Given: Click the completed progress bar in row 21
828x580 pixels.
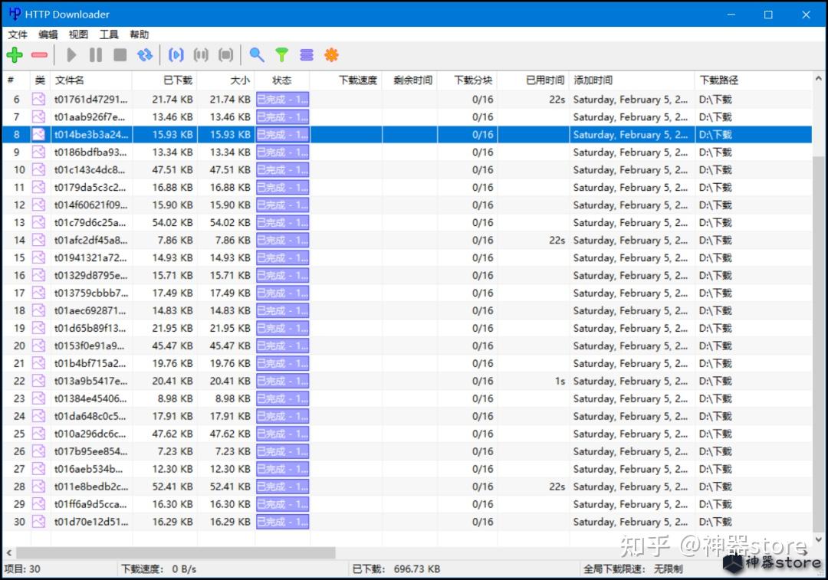Looking at the screenshot, I should point(282,363).
